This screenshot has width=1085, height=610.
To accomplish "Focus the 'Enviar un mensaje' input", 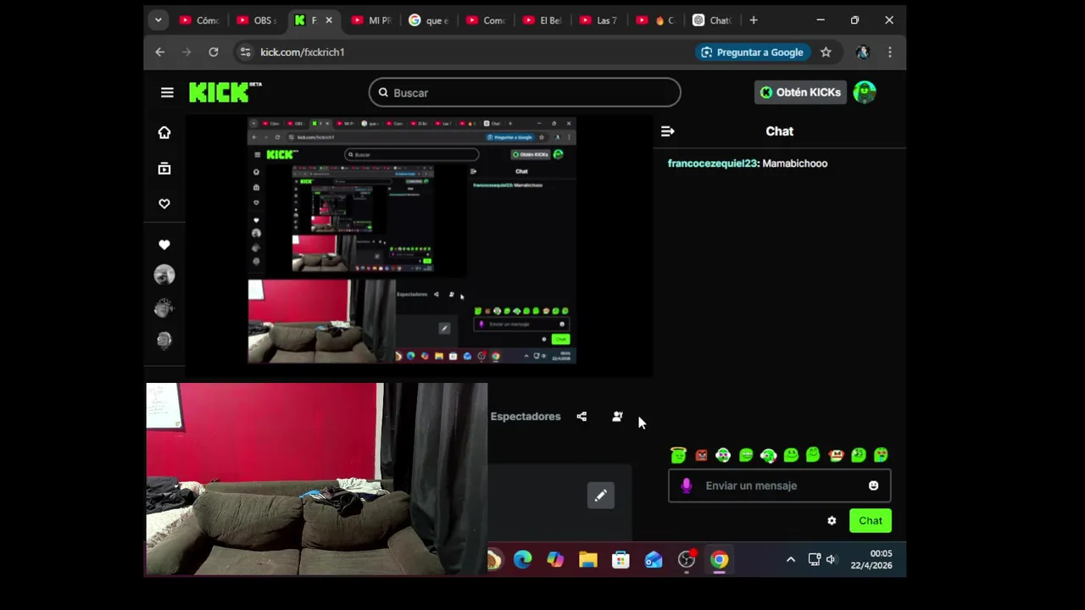I will (780, 485).
